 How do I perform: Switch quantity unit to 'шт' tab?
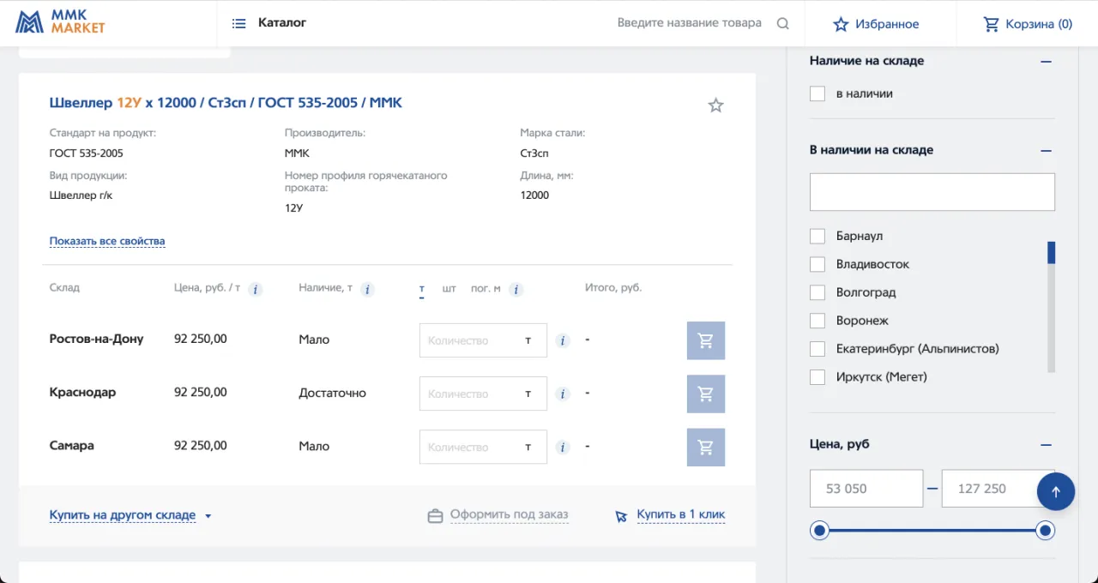point(449,288)
